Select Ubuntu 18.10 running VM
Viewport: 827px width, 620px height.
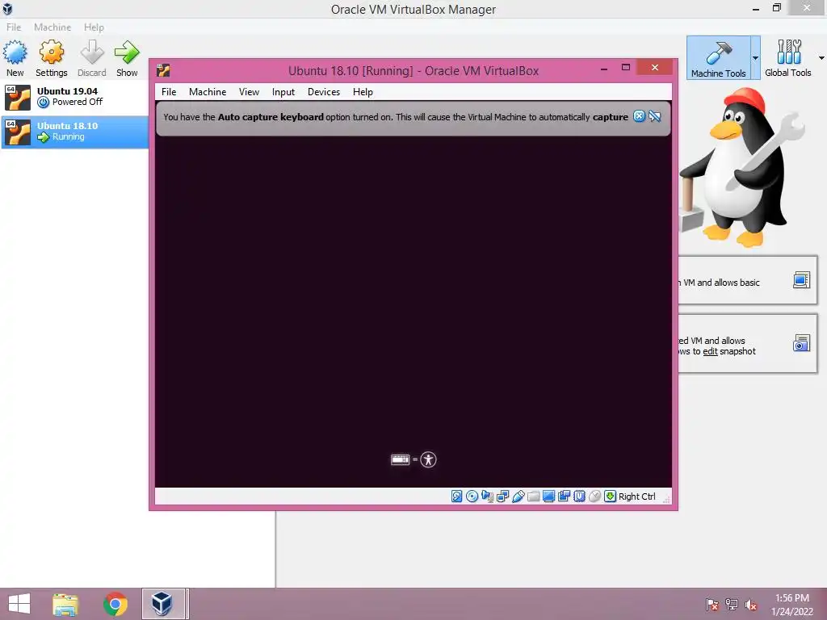pos(74,132)
